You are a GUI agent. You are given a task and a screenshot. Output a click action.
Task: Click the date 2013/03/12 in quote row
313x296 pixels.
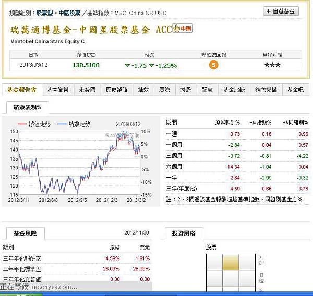[x=33, y=65]
